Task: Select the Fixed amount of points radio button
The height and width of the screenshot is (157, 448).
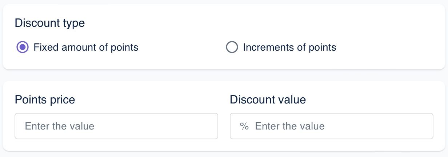Action: tap(23, 47)
